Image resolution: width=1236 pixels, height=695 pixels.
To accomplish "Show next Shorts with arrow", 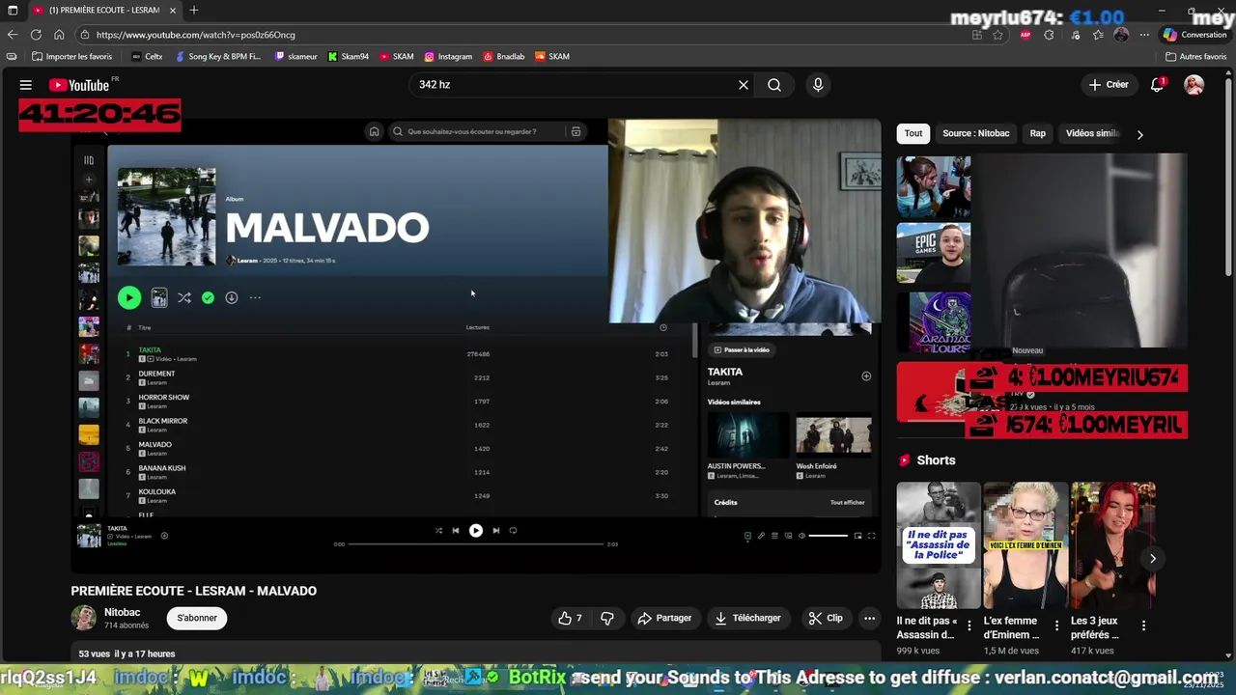I will point(1152,558).
